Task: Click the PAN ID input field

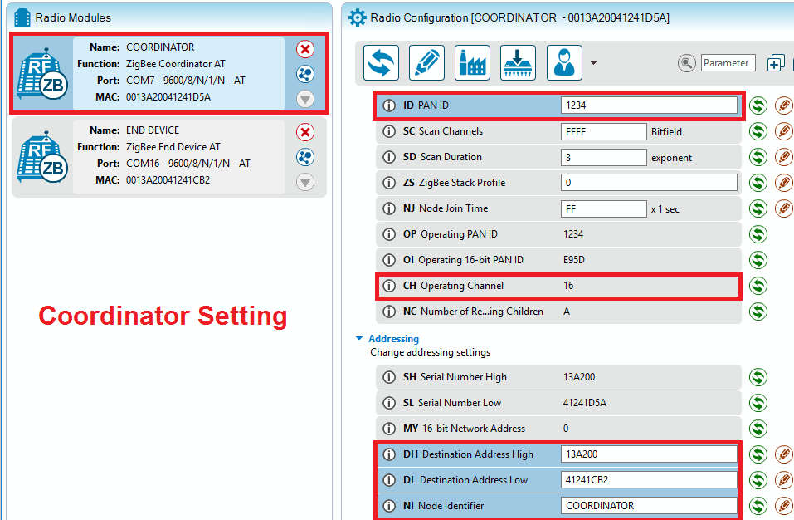Action: pos(649,105)
